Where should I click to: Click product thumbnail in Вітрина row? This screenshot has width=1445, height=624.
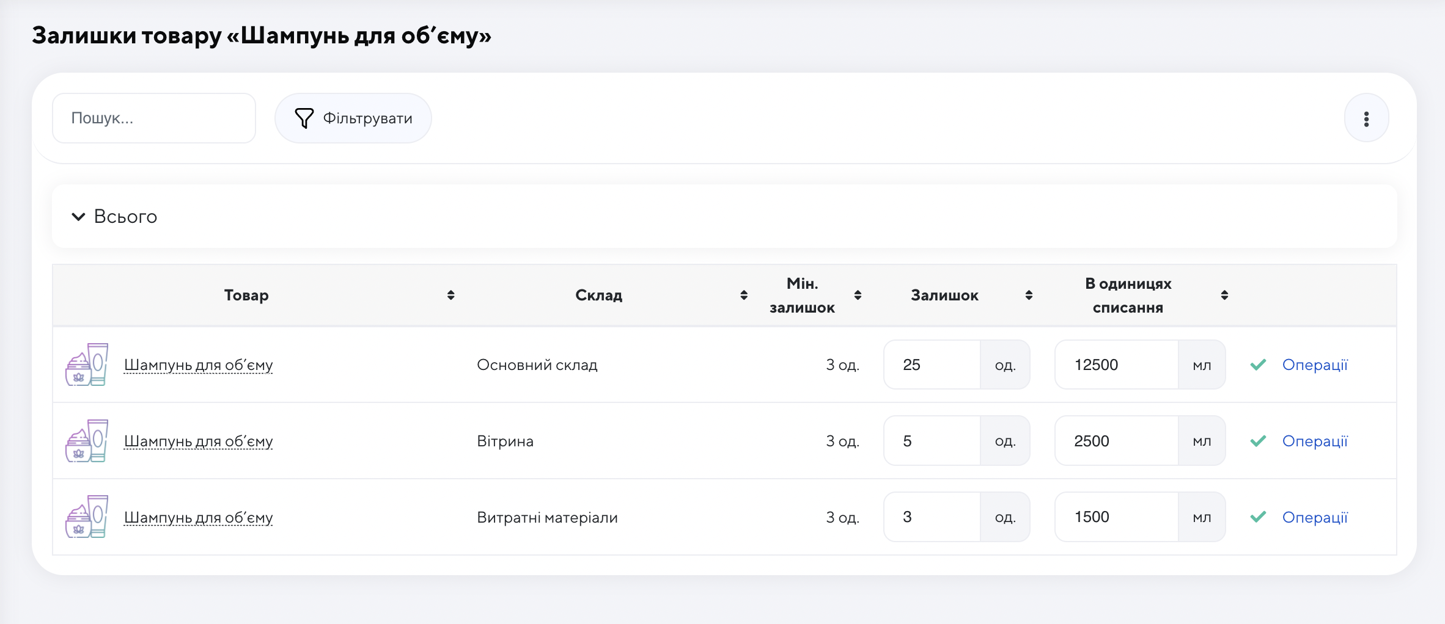click(87, 441)
